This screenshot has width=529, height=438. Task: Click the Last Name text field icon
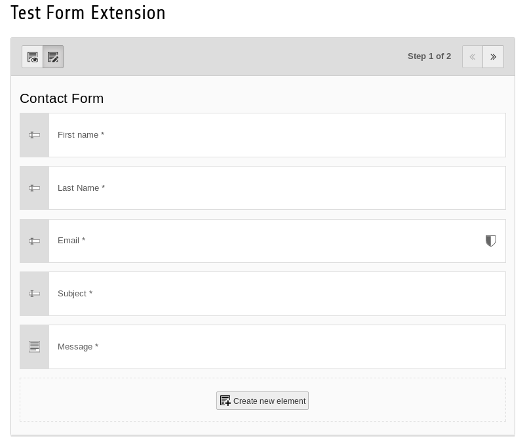coord(35,188)
